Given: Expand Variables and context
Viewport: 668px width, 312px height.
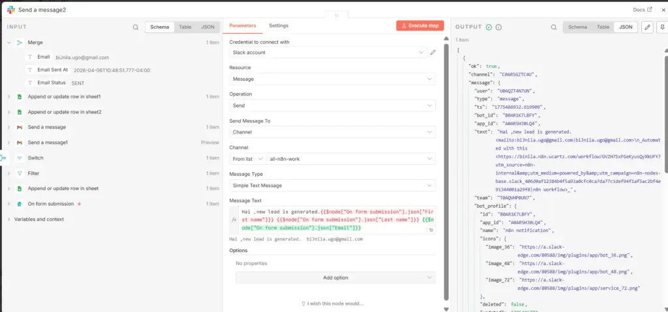Looking at the screenshot, I should pyautogui.click(x=8, y=220).
